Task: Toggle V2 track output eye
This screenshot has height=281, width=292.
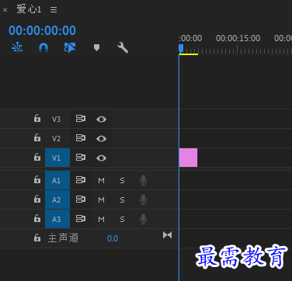Action: 101,138
